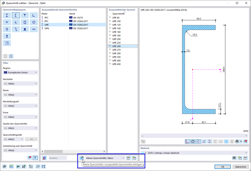Image resolution: width=251 pixels, height=171 pixels.
Task: Click the OK button
Action: click(223, 167)
